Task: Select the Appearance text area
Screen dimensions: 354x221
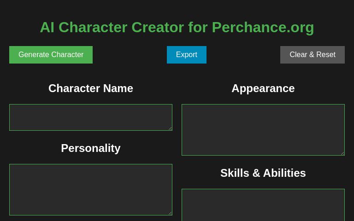Action: coord(263,129)
